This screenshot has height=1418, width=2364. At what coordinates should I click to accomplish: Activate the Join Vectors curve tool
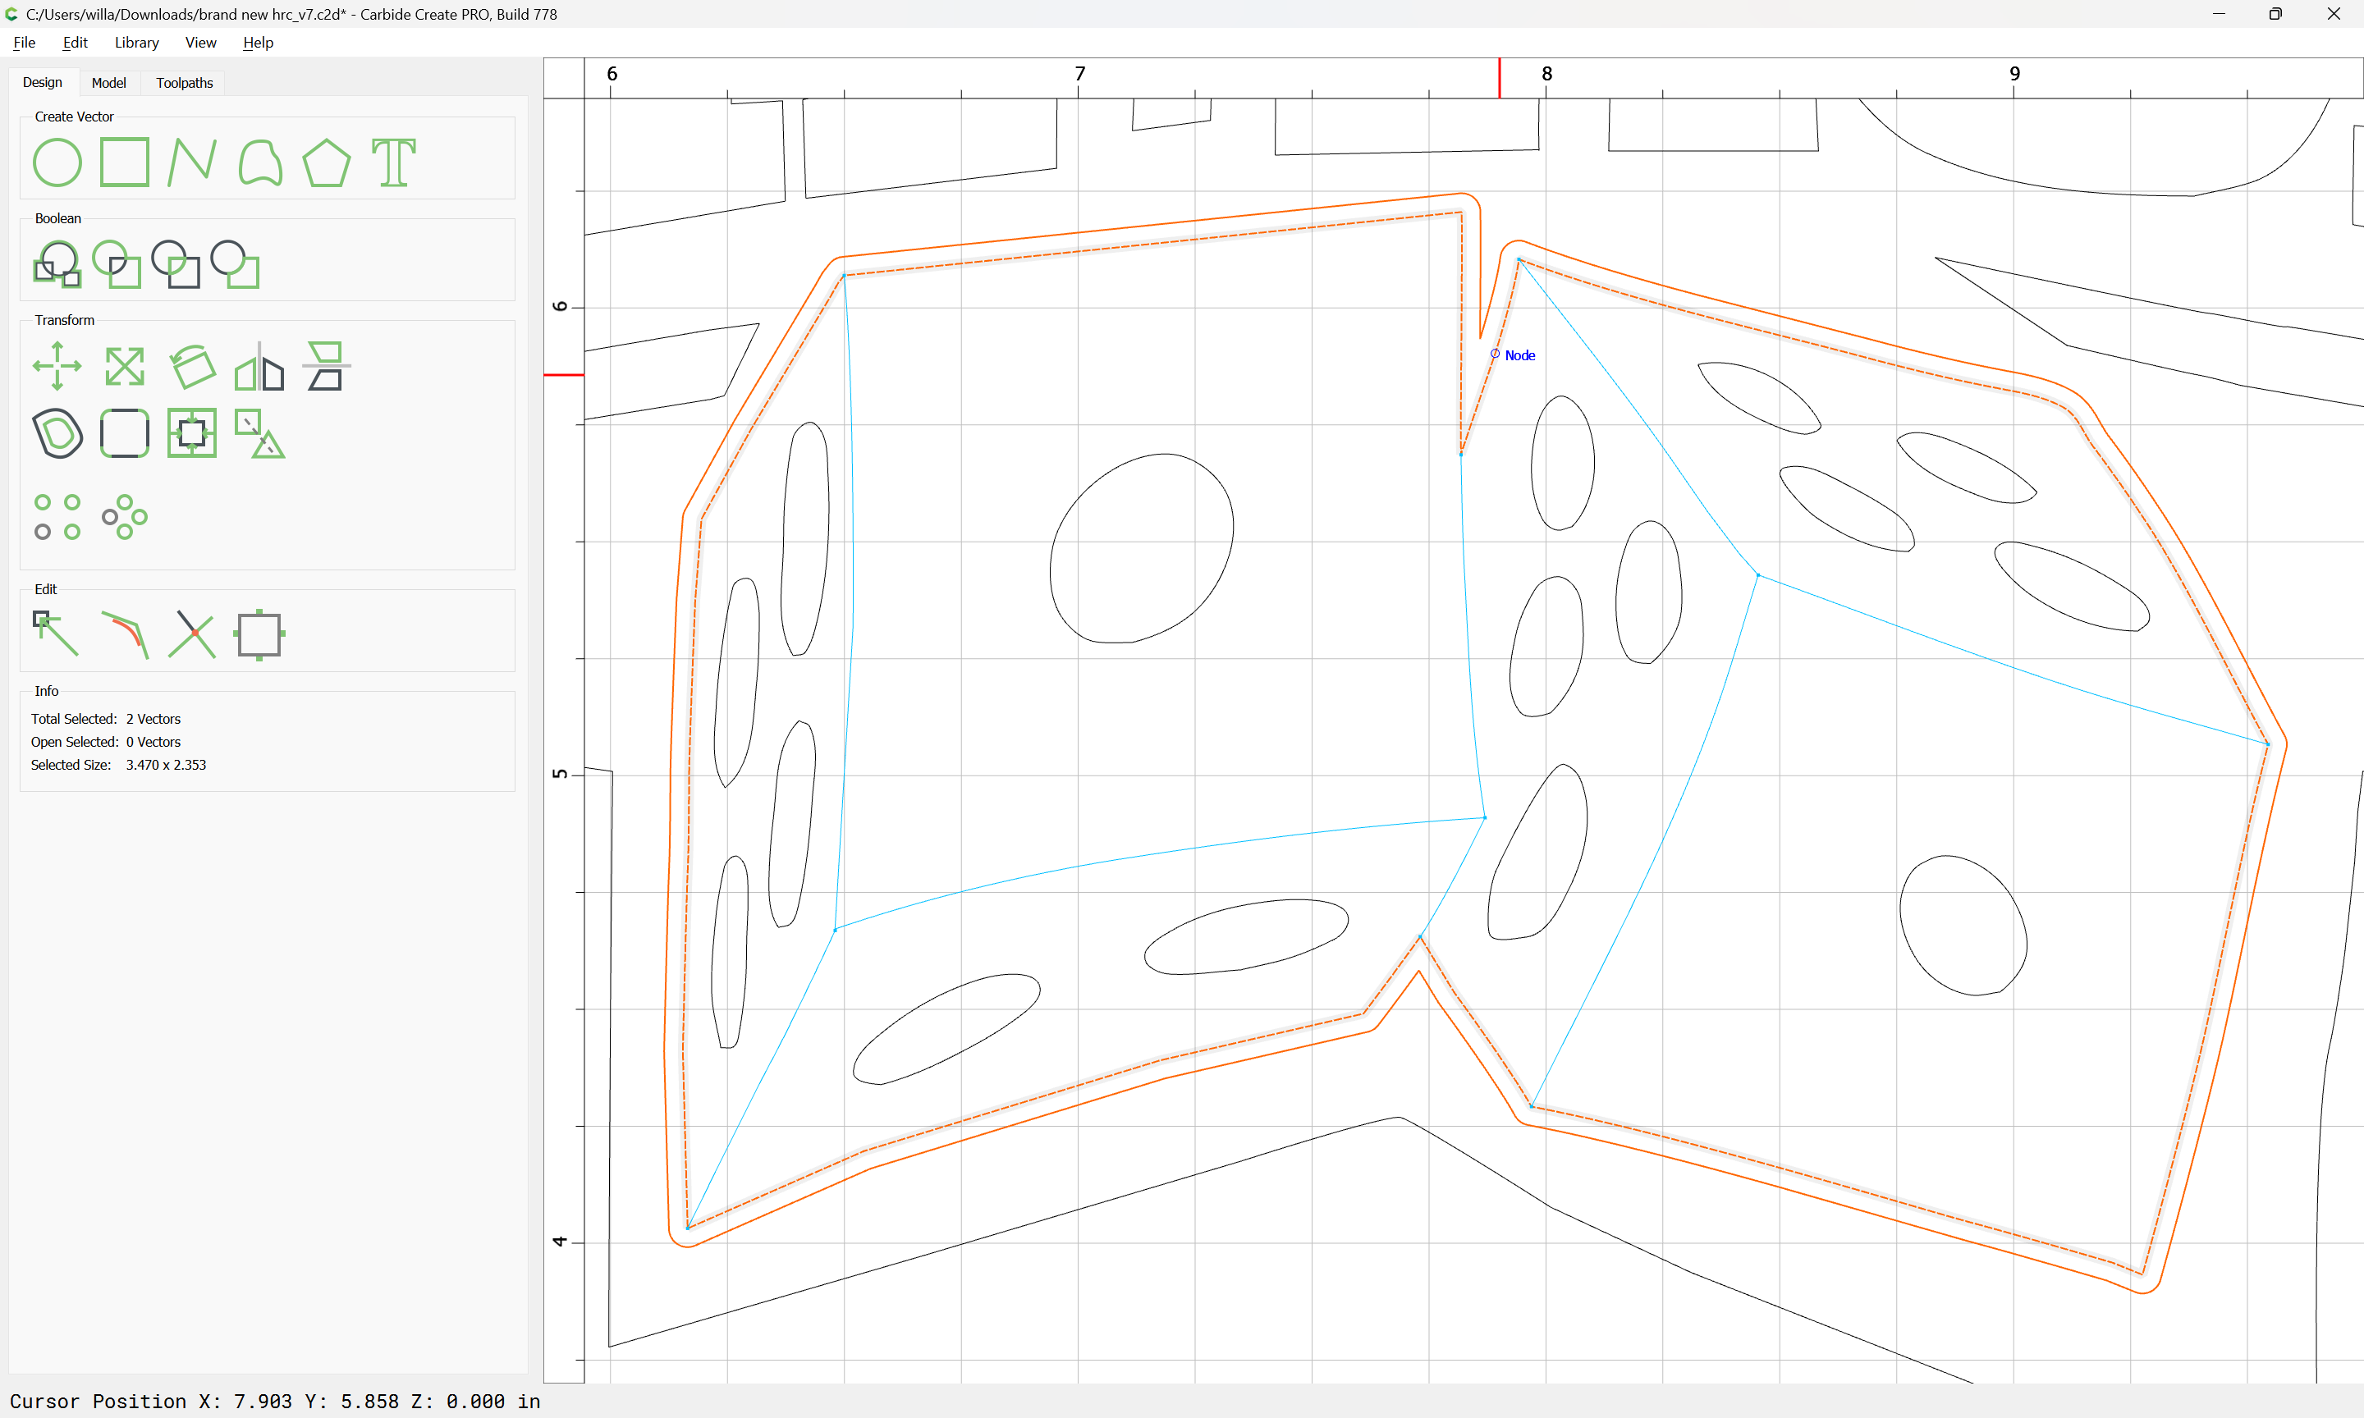124,634
